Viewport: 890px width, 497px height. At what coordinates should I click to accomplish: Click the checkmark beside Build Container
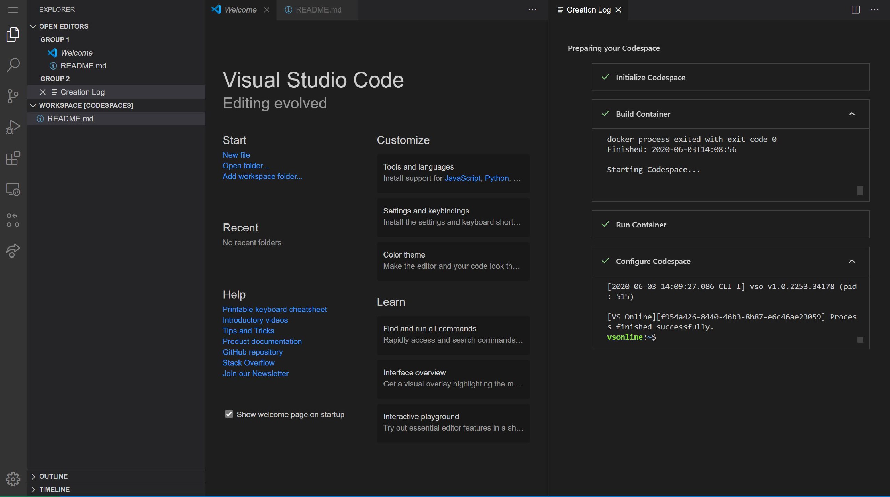coord(605,114)
